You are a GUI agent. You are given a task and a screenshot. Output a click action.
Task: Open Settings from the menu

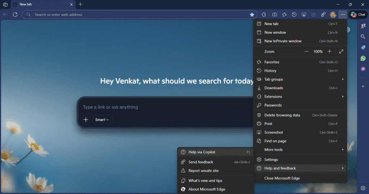point(300,160)
